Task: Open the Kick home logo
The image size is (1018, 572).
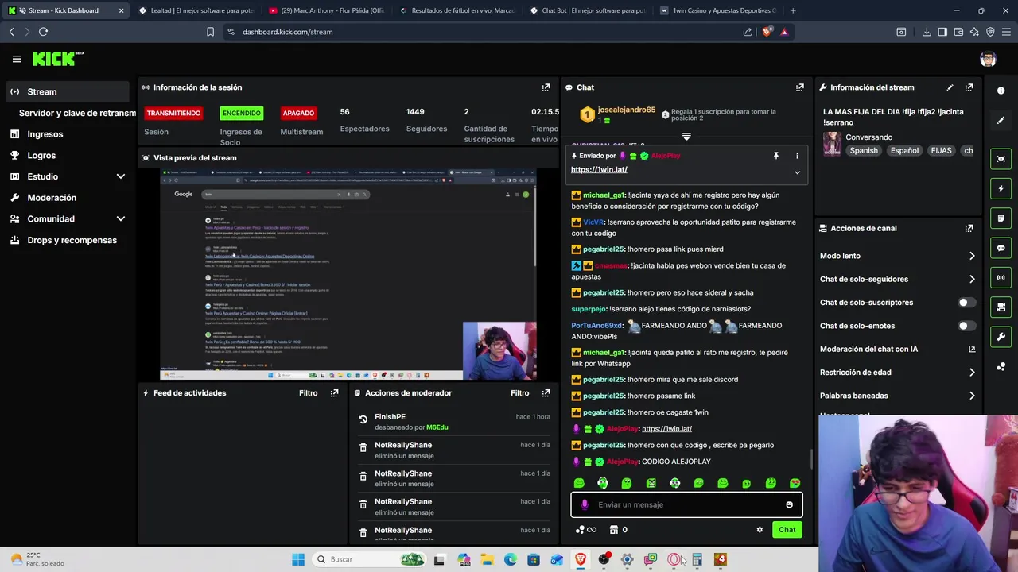Action: [57, 59]
